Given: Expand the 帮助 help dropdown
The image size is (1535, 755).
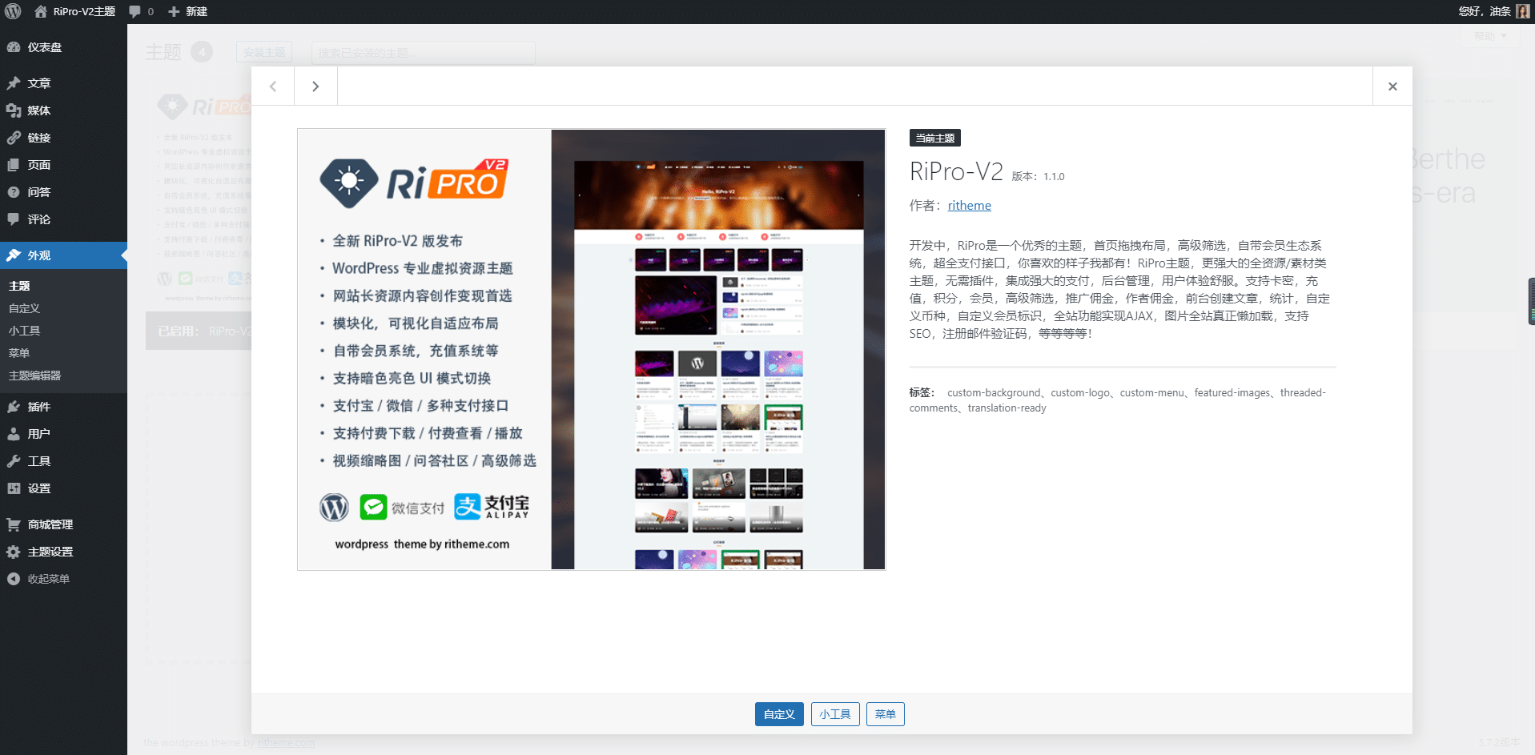Looking at the screenshot, I should pos(1490,36).
